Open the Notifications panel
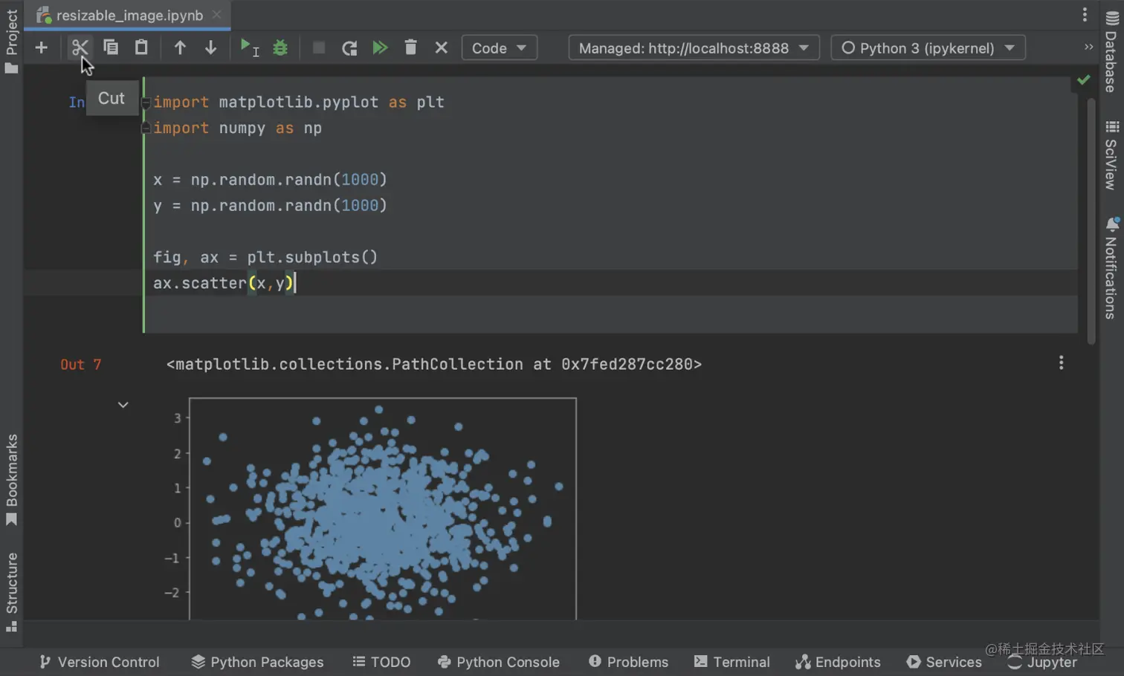 pyautogui.click(x=1111, y=267)
